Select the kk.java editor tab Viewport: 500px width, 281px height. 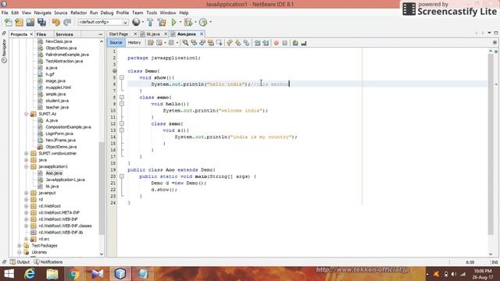tap(153, 34)
